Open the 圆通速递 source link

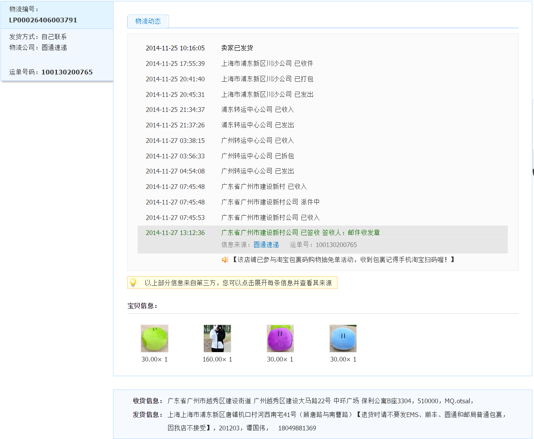pyautogui.click(x=266, y=244)
